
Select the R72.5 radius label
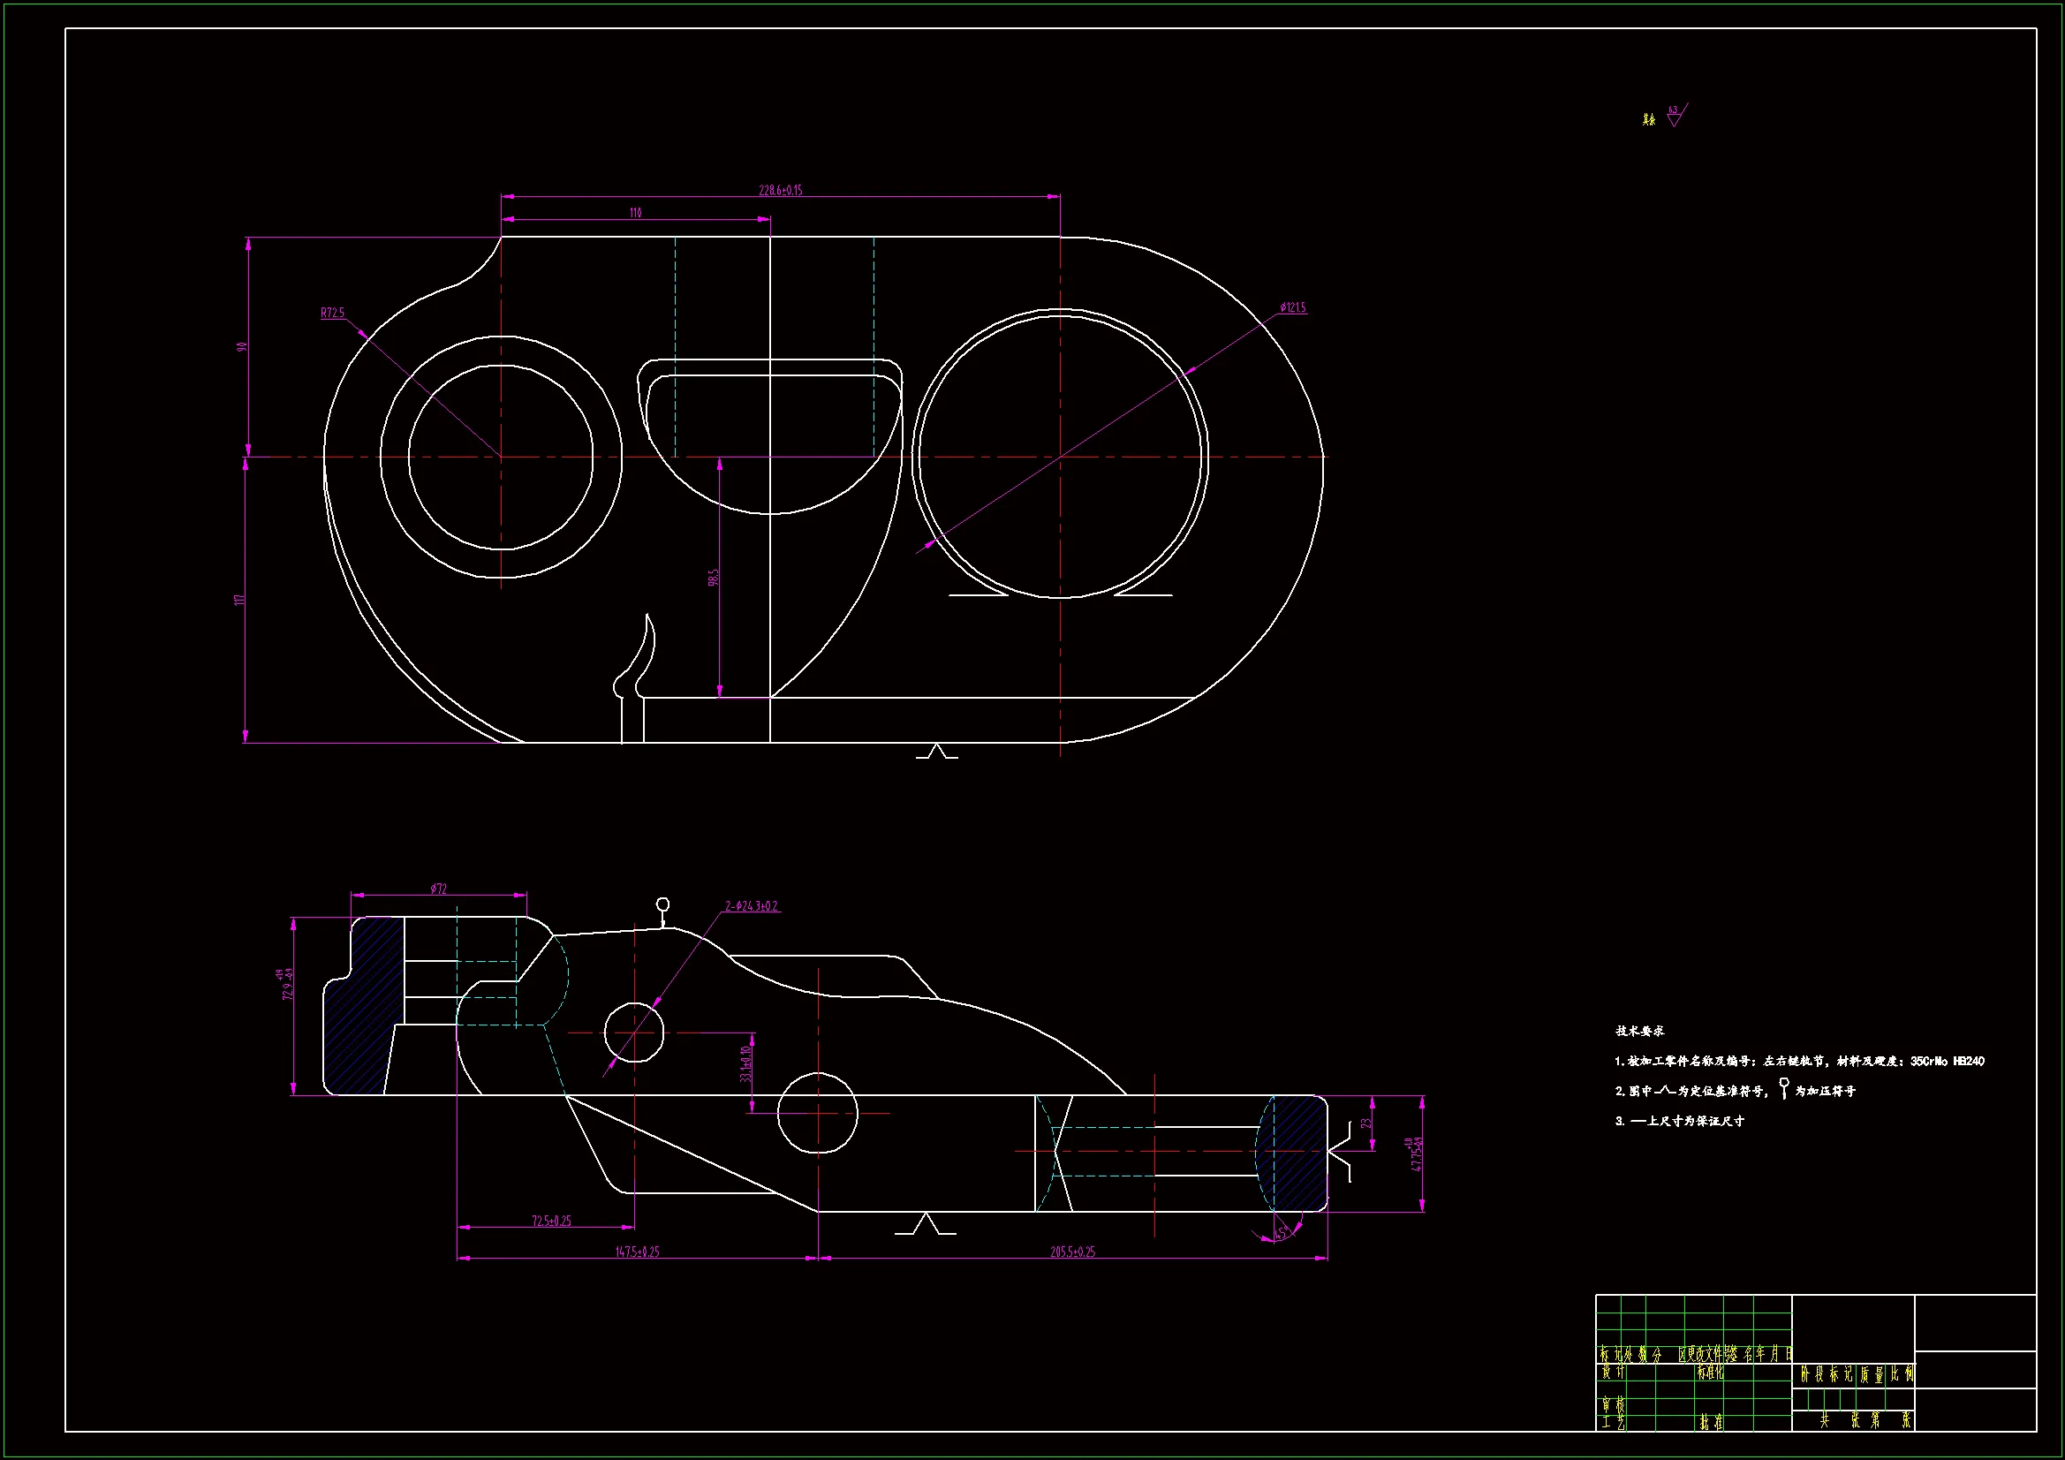[x=333, y=313]
